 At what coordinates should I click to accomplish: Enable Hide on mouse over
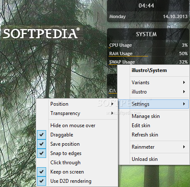77,126
